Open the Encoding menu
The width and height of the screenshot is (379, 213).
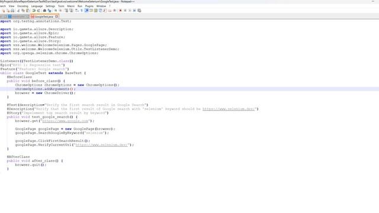pos(23,6)
